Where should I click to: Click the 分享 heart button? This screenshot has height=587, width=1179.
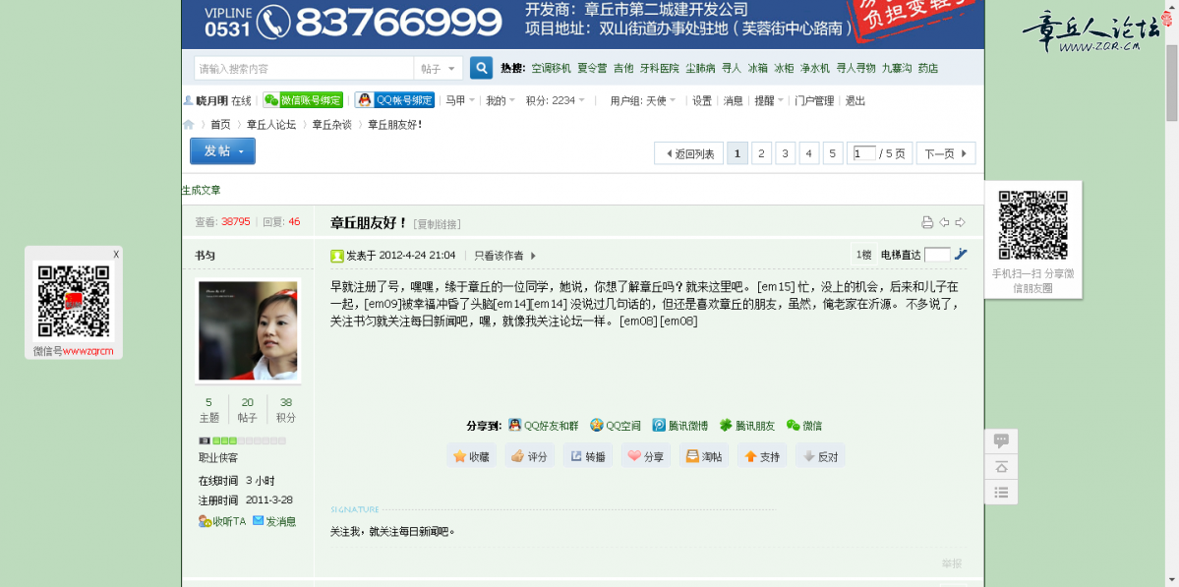(x=646, y=455)
